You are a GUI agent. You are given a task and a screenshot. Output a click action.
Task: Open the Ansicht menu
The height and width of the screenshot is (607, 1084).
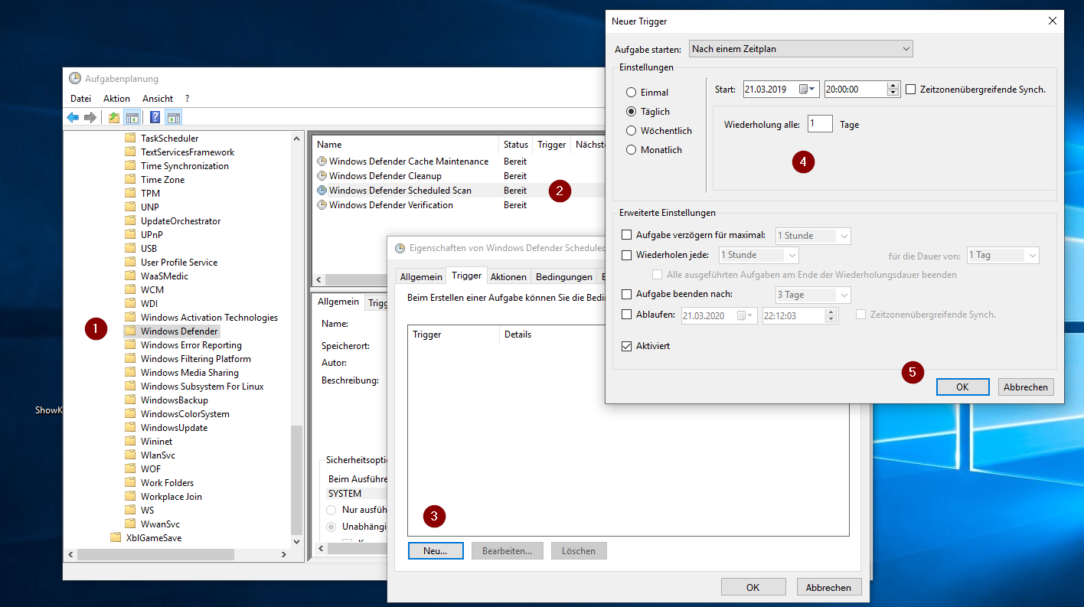click(x=158, y=99)
